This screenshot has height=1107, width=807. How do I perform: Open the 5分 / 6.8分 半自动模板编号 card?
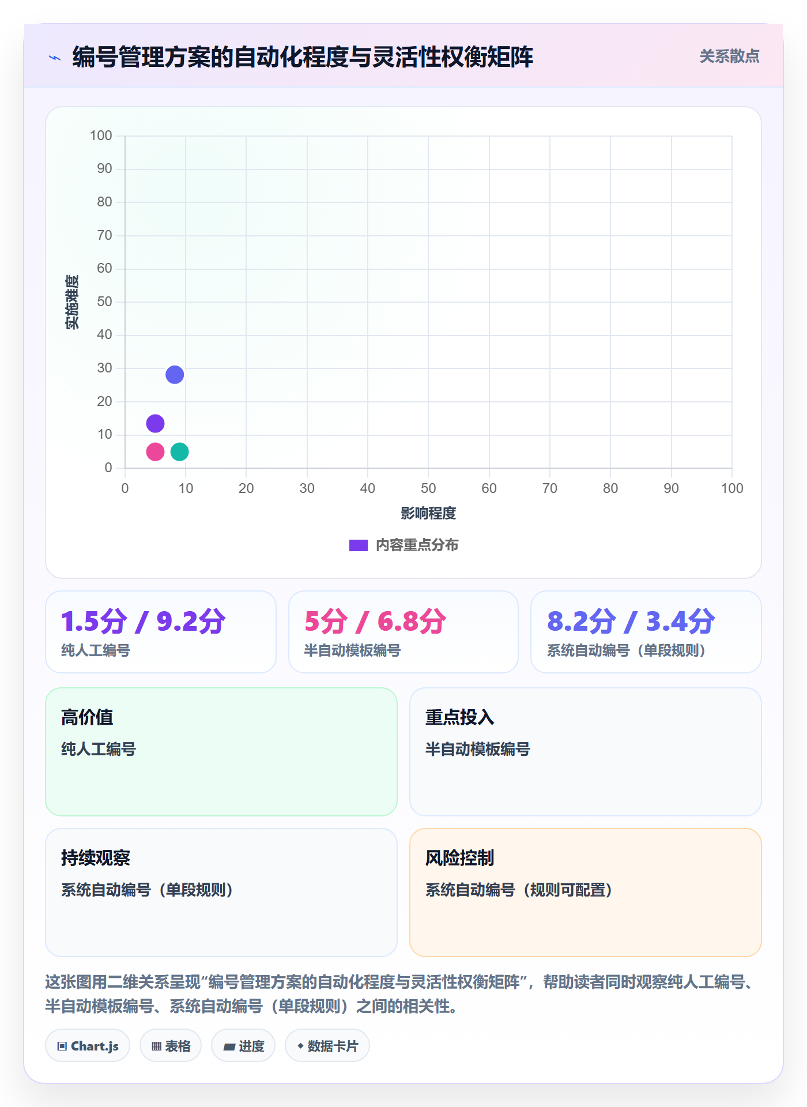(x=403, y=632)
